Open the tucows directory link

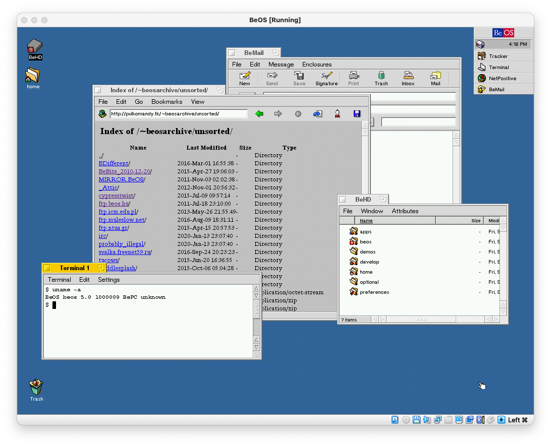pyautogui.click(x=108, y=261)
